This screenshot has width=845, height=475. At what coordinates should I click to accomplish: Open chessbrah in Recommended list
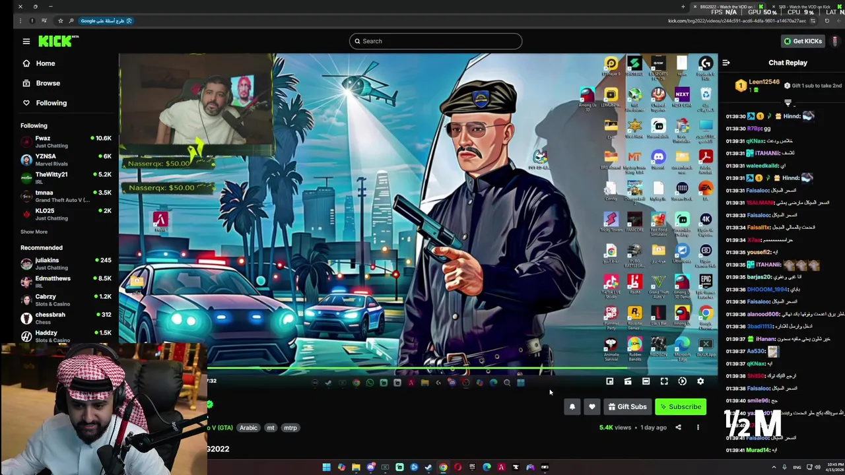coord(66,318)
